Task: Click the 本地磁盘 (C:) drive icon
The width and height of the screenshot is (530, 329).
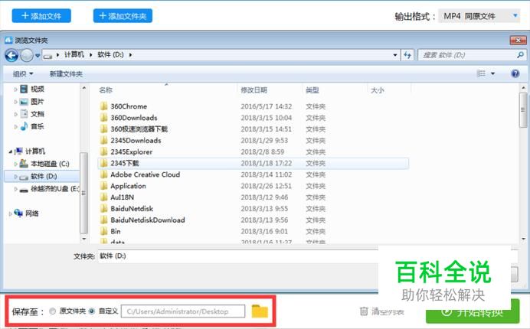Action: click(x=24, y=164)
